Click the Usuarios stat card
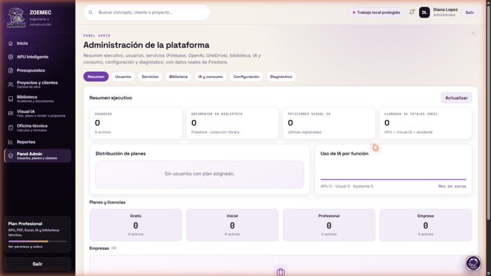The image size is (491, 276). (x=136, y=123)
